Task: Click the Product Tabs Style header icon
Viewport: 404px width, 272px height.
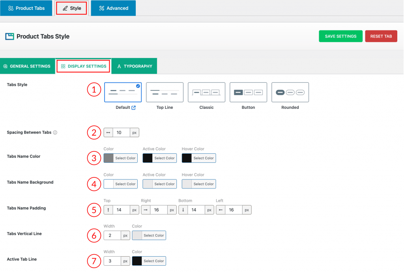Action: point(9,36)
